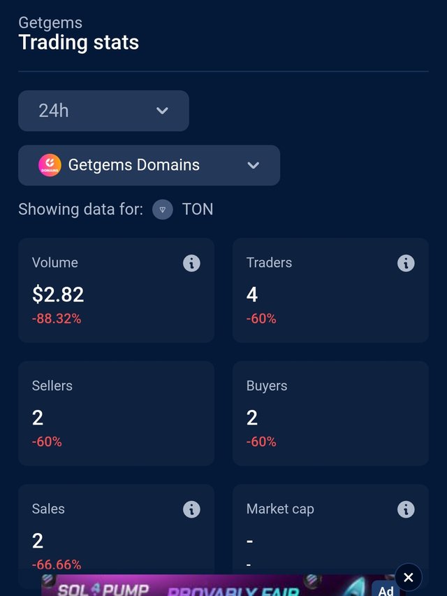Select the Sellers stats card
447x596 pixels.
pyautogui.click(x=116, y=413)
